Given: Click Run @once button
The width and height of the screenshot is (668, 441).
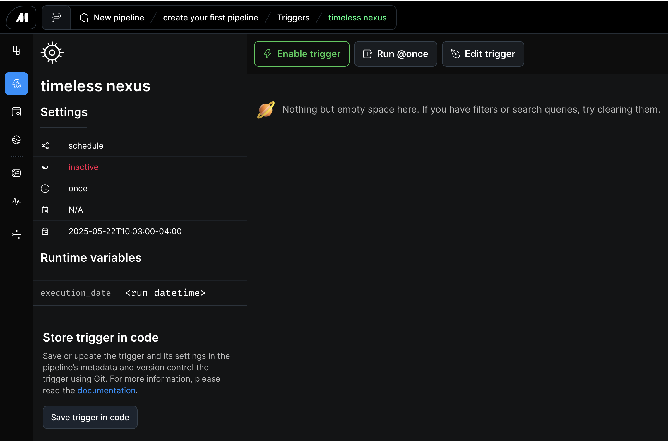Looking at the screenshot, I should pyautogui.click(x=395, y=54).
